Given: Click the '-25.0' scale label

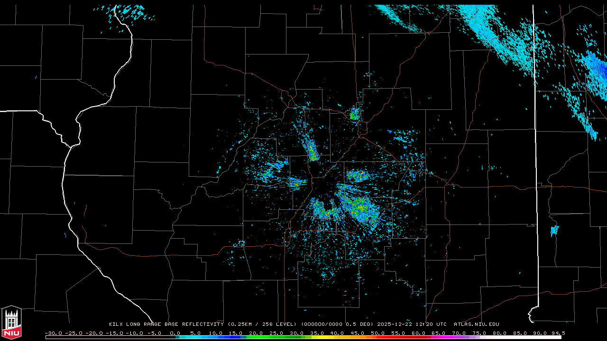Looking at the screenshot, I should [74, 333].
